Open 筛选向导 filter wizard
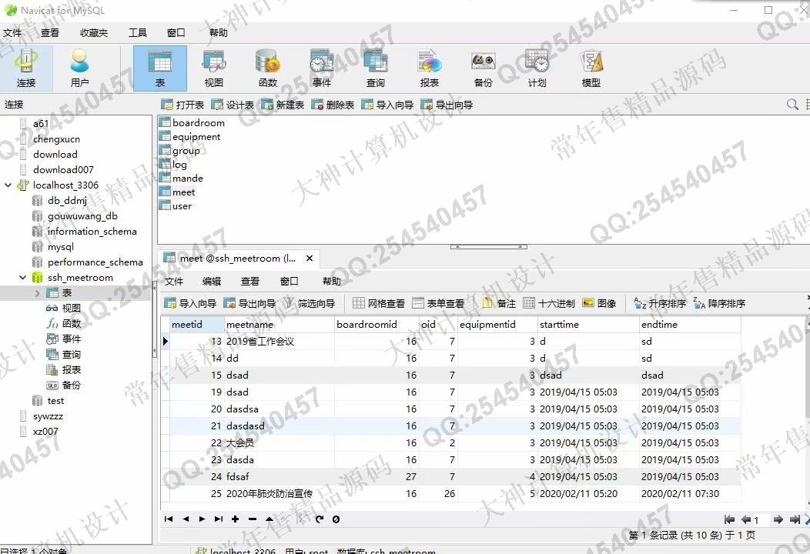The image size is (810, 554). coord(310,303)
